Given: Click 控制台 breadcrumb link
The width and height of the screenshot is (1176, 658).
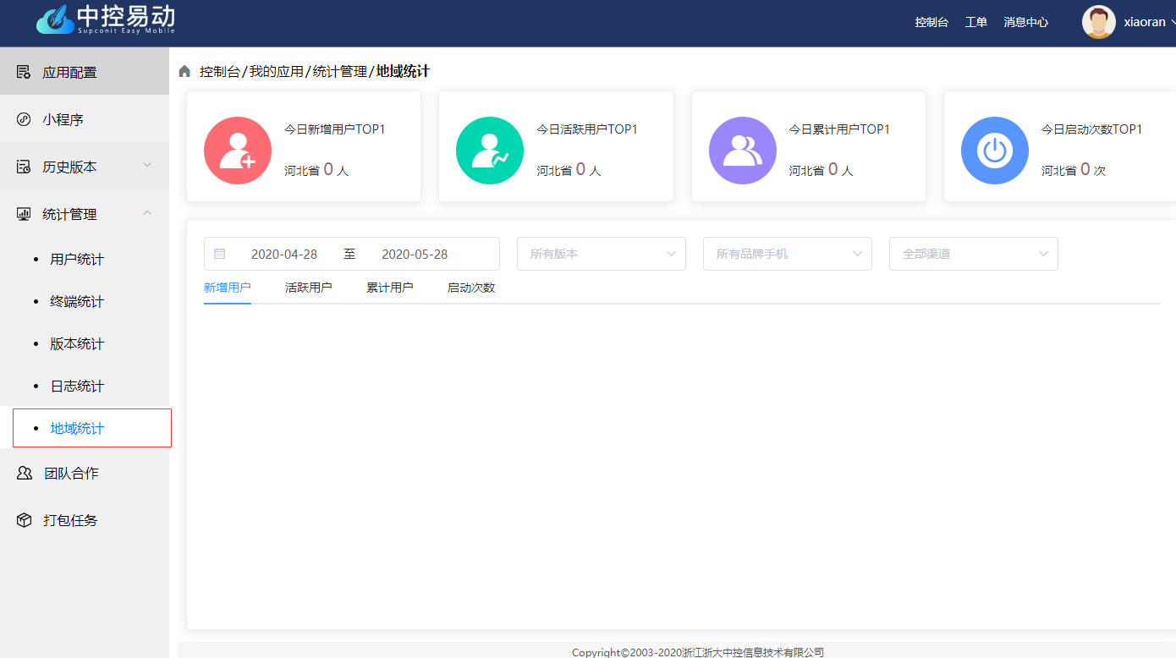Looking at the screenshot, I should point(220,72).
